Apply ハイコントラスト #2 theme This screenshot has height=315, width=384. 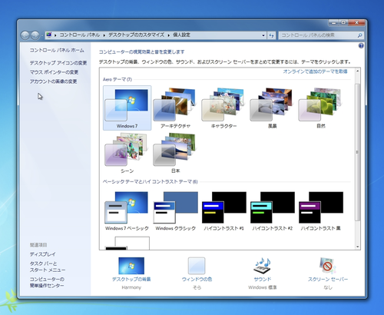tap(272, 211)
